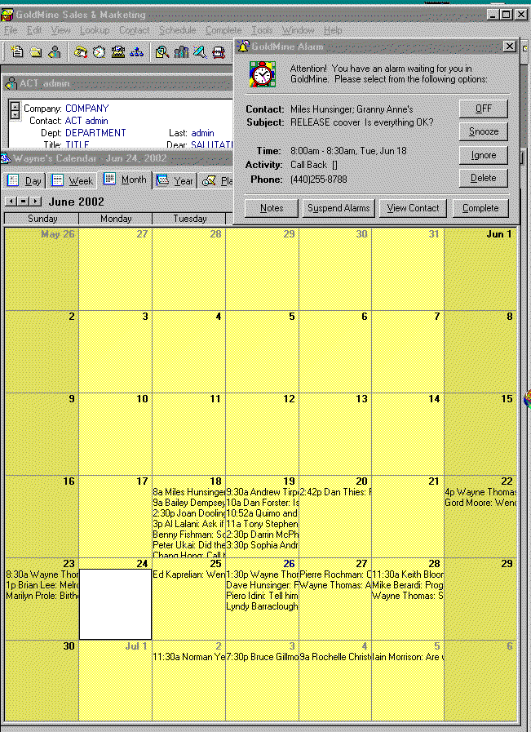Expand contact record with up arrow spinner
The height and width of the screenshot is (732, 531).
click(15, 106)
